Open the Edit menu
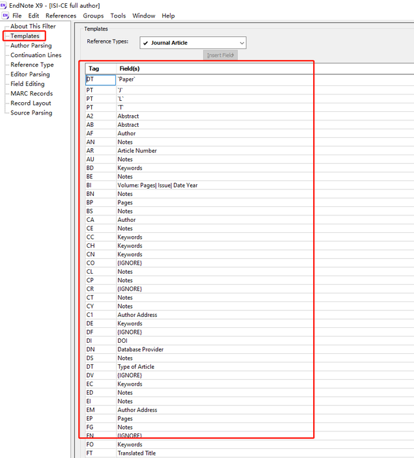Screen dimensions: 414x458 coord(34,16)
